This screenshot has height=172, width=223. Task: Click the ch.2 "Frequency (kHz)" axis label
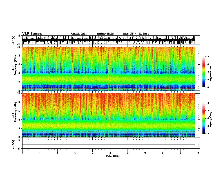pos(15,112)
